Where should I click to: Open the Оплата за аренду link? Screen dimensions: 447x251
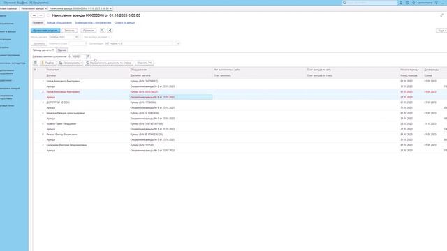coord(125,23)
